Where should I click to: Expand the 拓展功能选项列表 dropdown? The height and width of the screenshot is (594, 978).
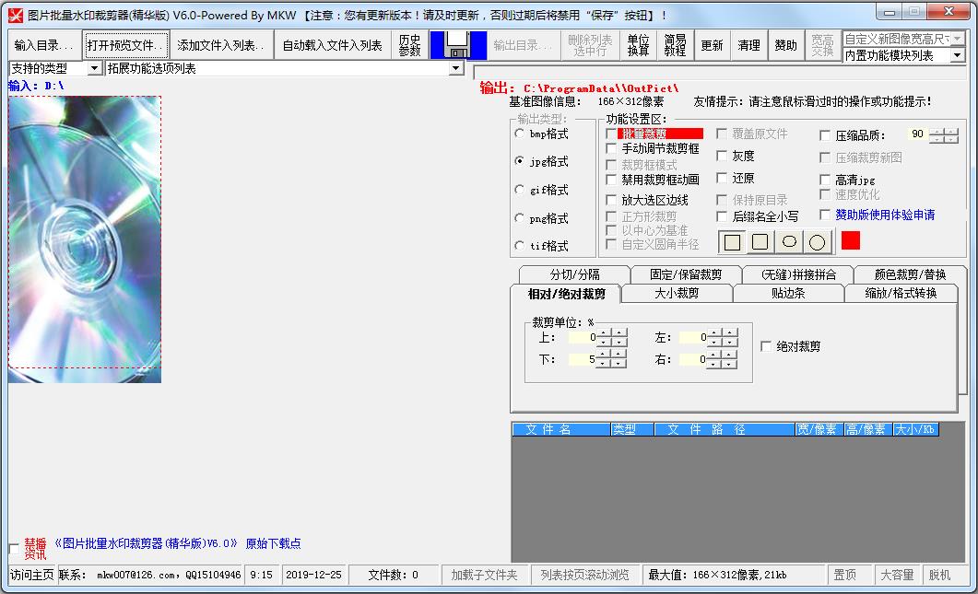click(456, 68)
